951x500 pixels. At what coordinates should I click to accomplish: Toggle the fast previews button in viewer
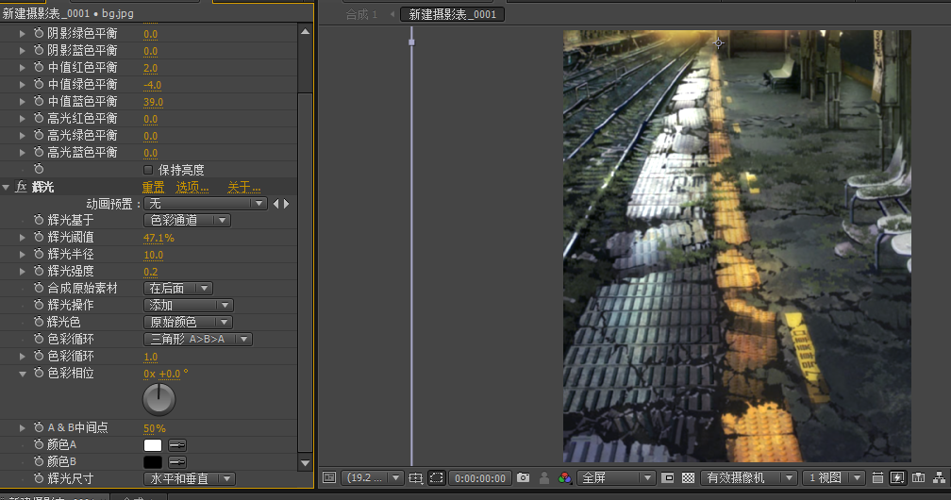click(x=896, y=478)
